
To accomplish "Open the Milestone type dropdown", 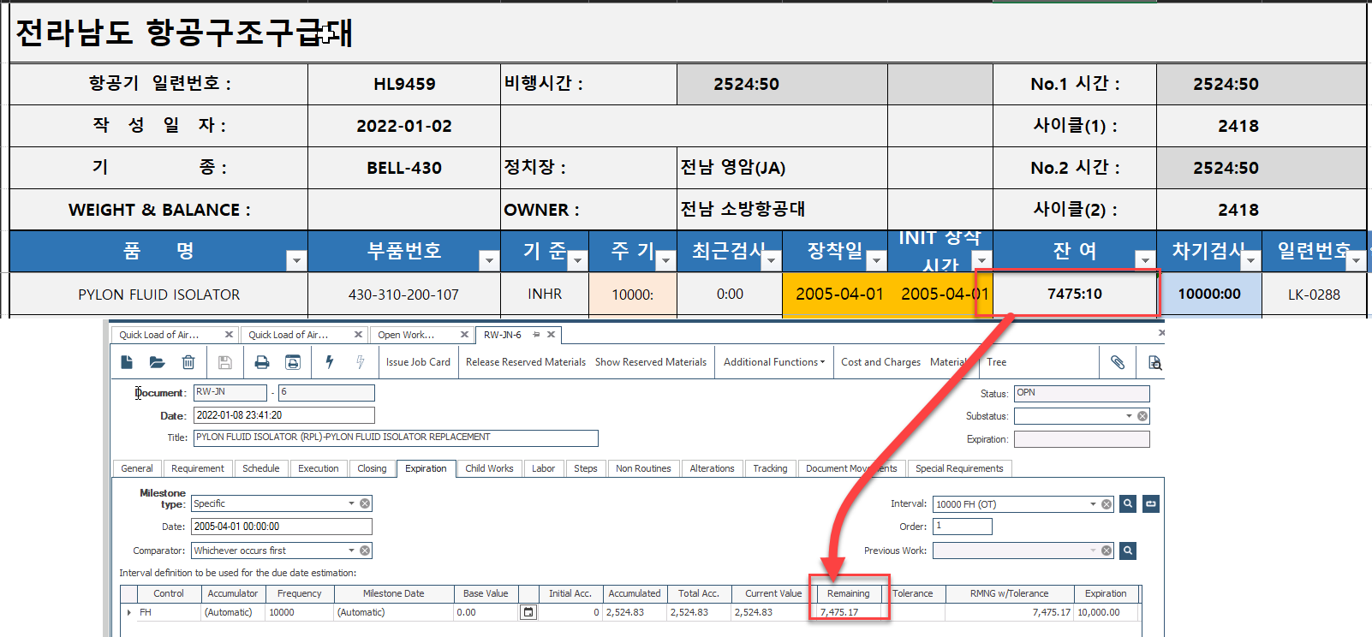I will pos(351,503).
